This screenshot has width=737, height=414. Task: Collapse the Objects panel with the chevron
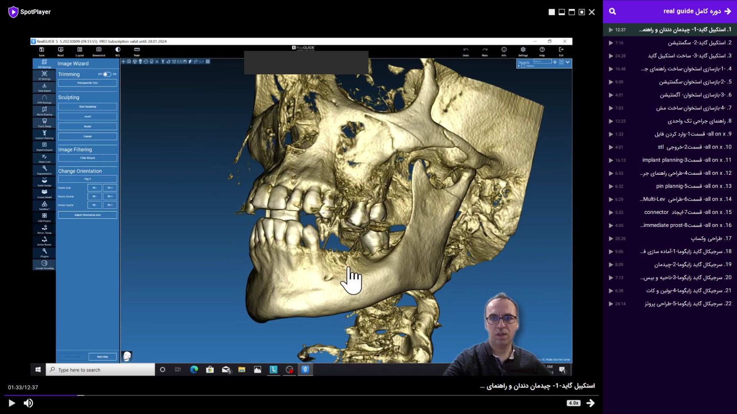coord(568,62)
